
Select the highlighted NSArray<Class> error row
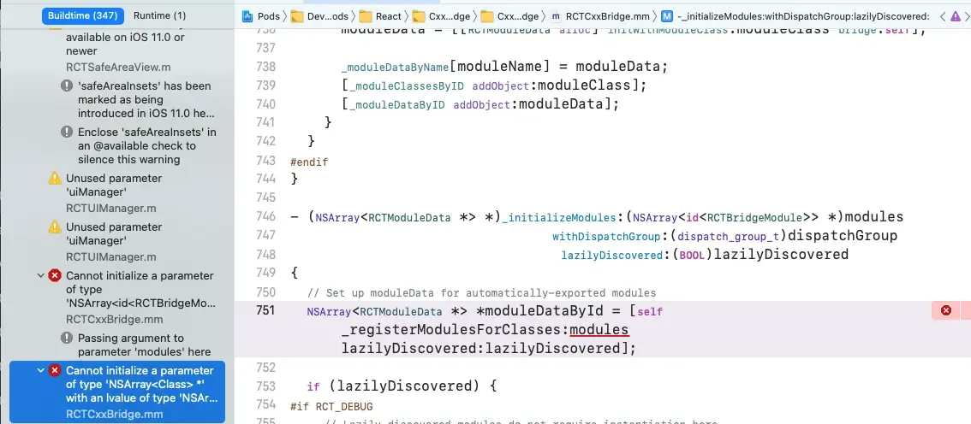click(x=117, y=392)
